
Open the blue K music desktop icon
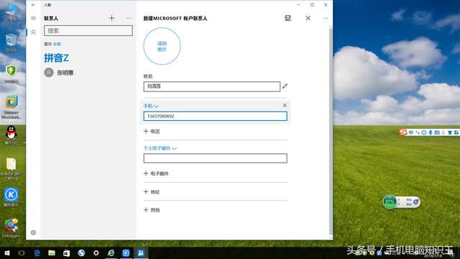click(11, 197)
